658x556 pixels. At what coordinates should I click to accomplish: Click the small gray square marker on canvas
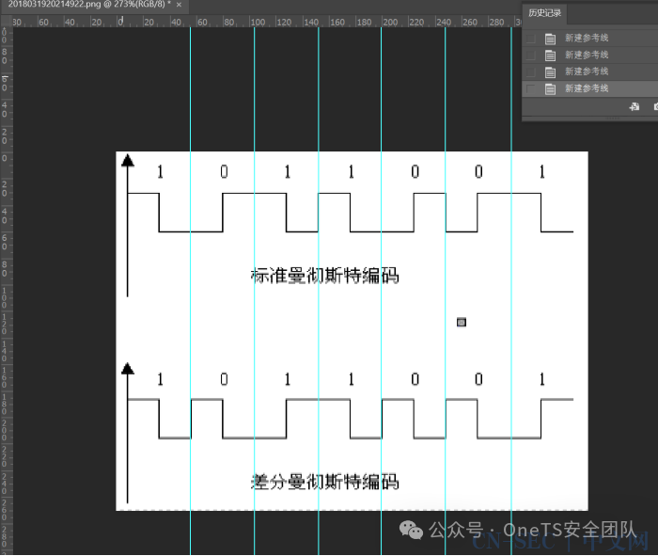click(x=462, y=322)
